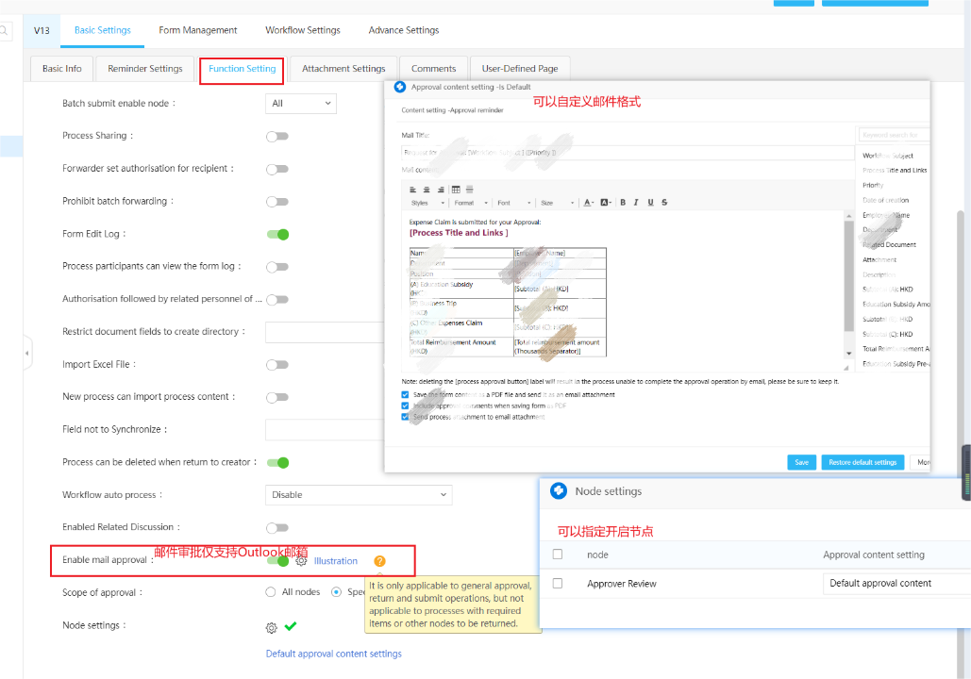Screen dimensions: 971x679
Task: Check the Approver Review node checkbox
Action: 558,584
